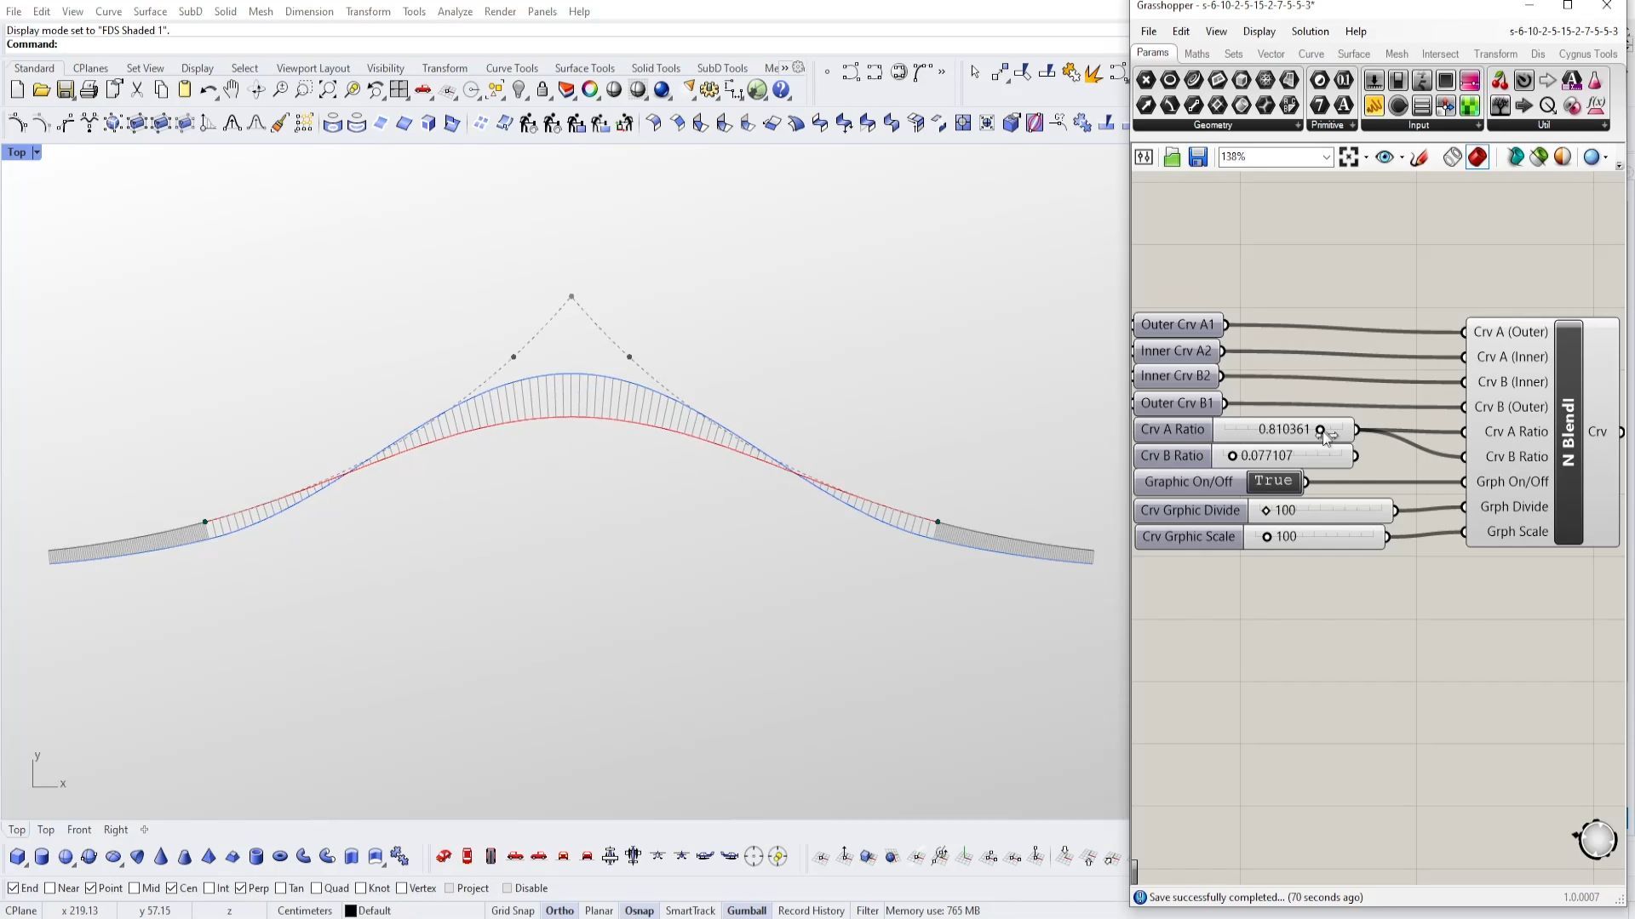Toggle Ortho mode in status bar
Screen dimensions: 1635x919
point(559,910)
